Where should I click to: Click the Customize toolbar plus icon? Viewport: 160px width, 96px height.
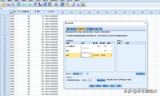(82, 4)
